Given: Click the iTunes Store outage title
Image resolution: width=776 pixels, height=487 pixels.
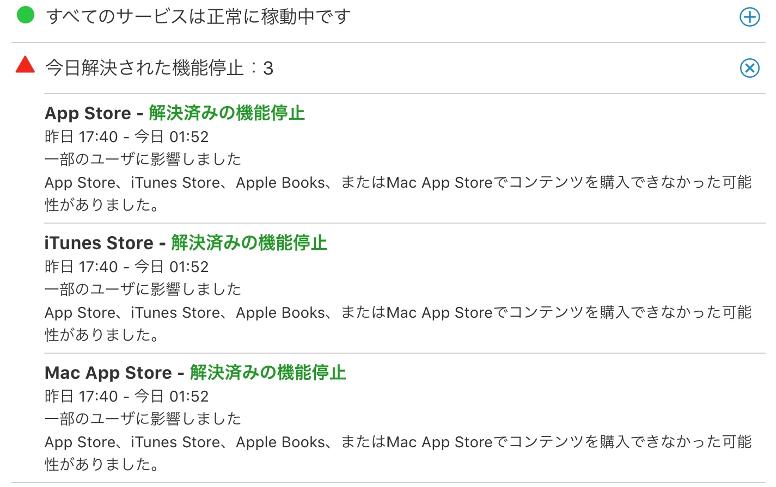Looking at the screenshot, I should pyautogui.click(x=99, y=243).
